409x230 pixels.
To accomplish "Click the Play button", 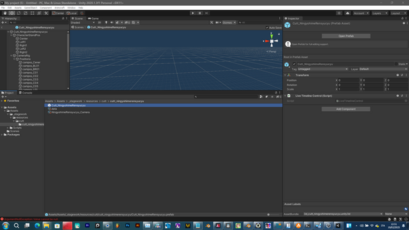I will [193, 13].
